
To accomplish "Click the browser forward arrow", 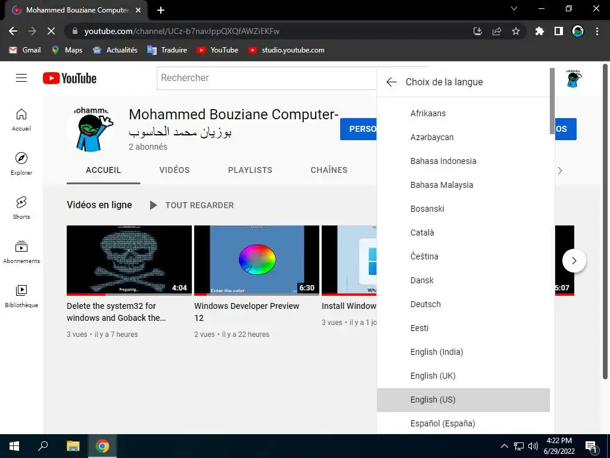I will (x=32, y=31).
